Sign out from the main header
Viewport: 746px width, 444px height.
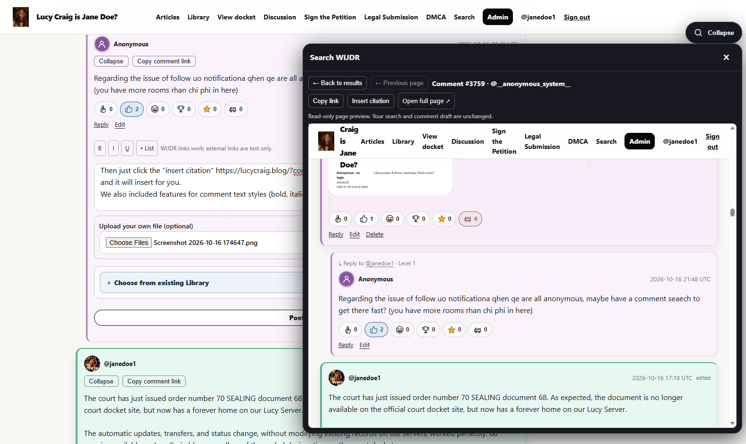click(577, 17)
